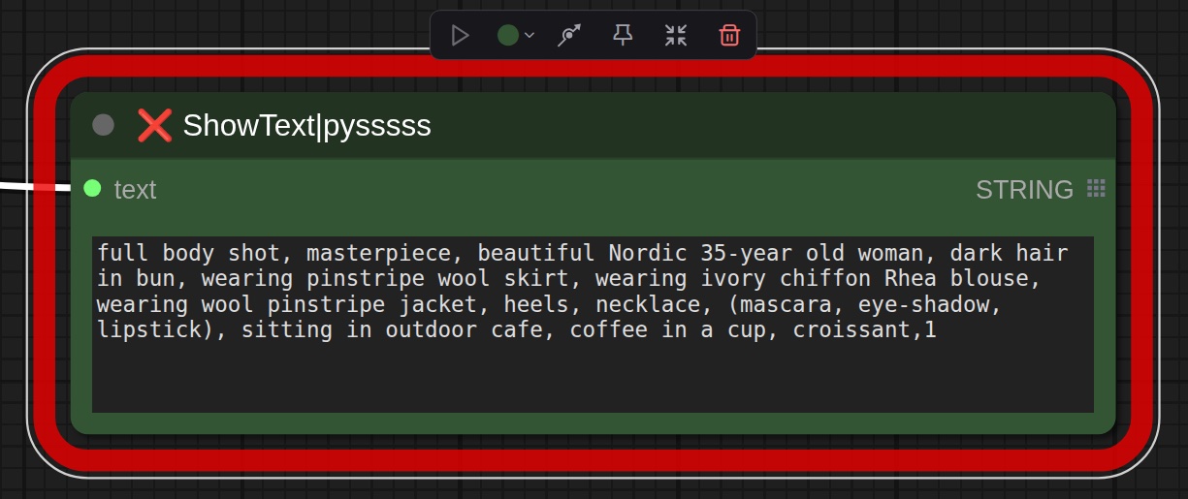
Task: Click the bypass node icon in the toolbar
Action: pyautogui.click(x=569, y=36)
